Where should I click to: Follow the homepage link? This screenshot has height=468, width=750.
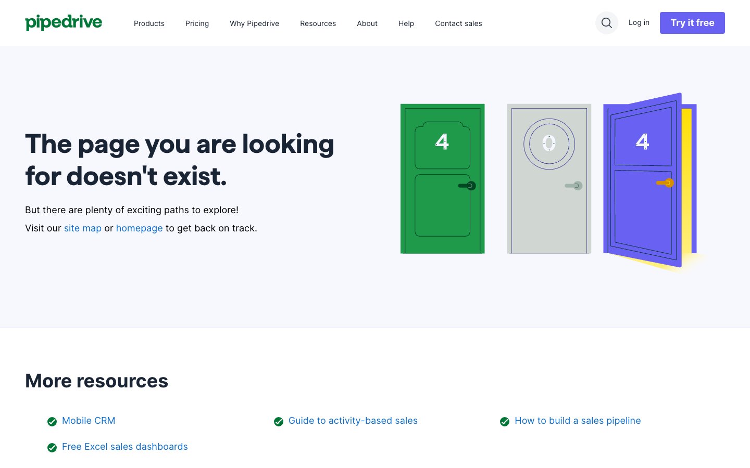(139, 228)
